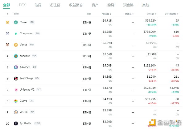Viewport: 185px width, 129px height.
Task: Click the Venus project logo icon
Action: [16, 45]
